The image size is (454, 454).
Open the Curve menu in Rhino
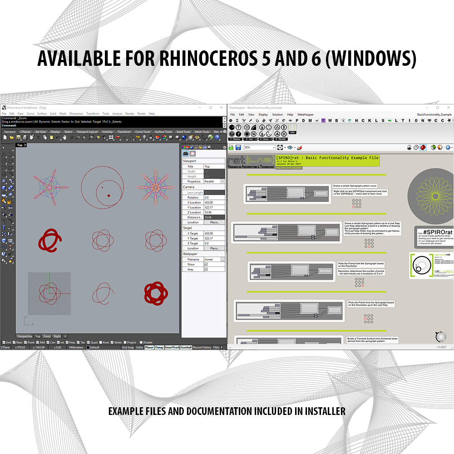click(x=30, y=113)
